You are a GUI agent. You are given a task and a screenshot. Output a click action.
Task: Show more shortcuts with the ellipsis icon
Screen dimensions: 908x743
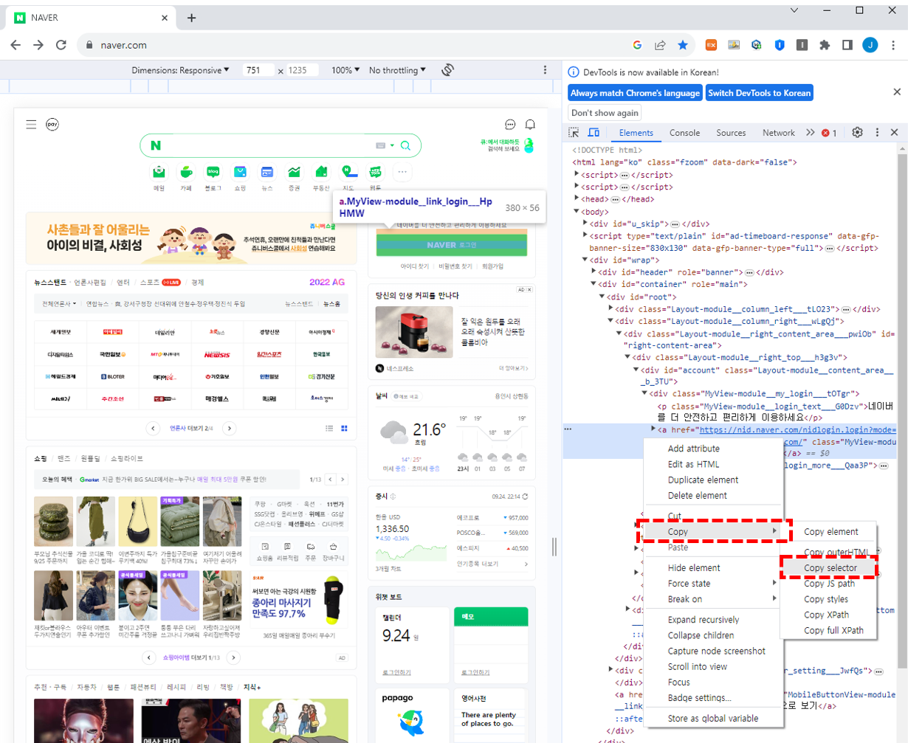[402, 173]
